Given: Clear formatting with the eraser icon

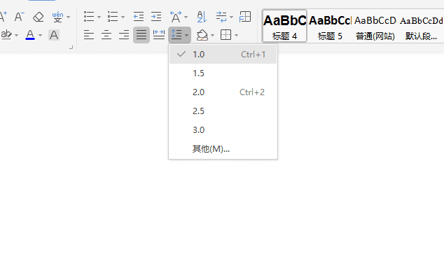Looking at the screenshot, I should pyautogui.click(x=39, y=17).
